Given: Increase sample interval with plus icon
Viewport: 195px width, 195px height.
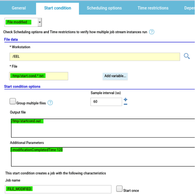Looking at the screenshot, I should pos(126,100).
